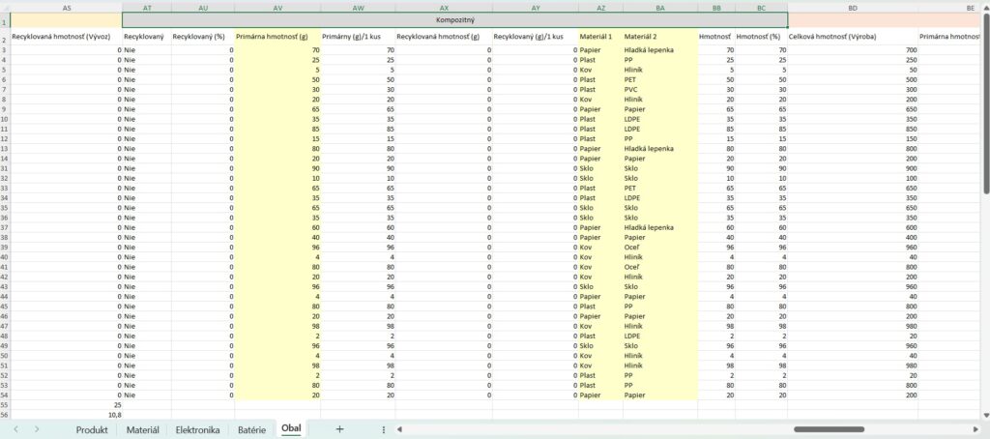Click the three-dot tab bar resize handle
Image resolution: width=990 pixels, height=439 pixels.
click(384, 429)
